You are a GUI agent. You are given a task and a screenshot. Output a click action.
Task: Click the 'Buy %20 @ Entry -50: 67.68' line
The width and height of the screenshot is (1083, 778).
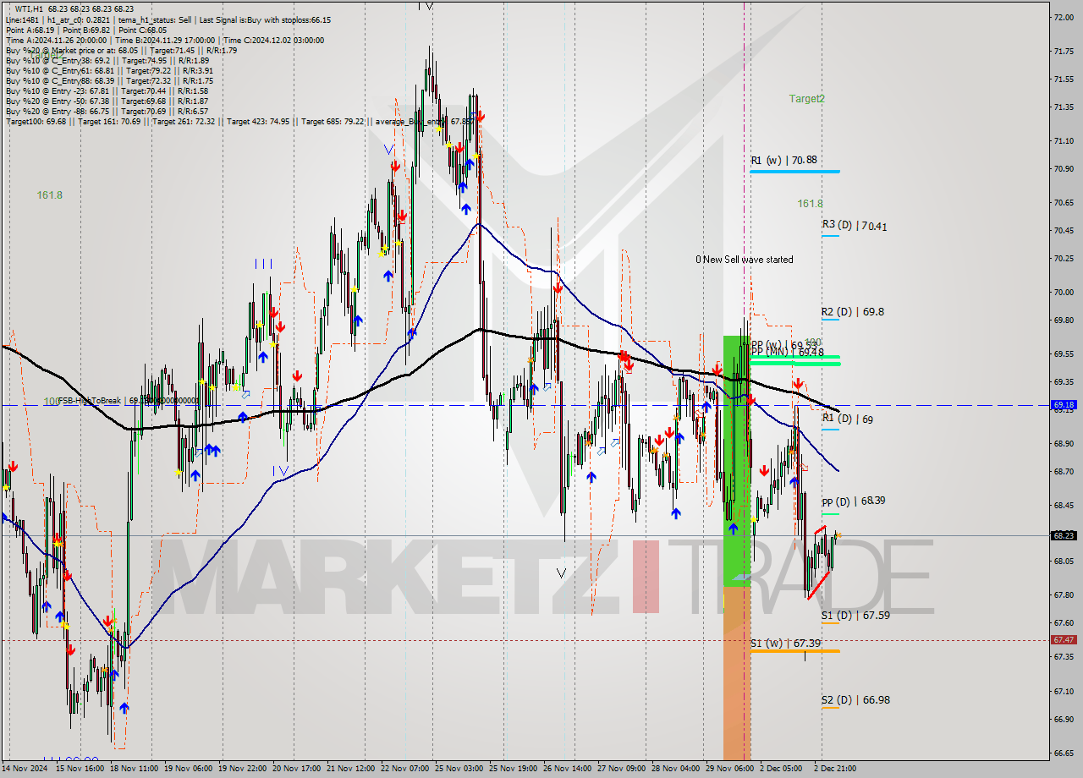click(x=107, y=101)
